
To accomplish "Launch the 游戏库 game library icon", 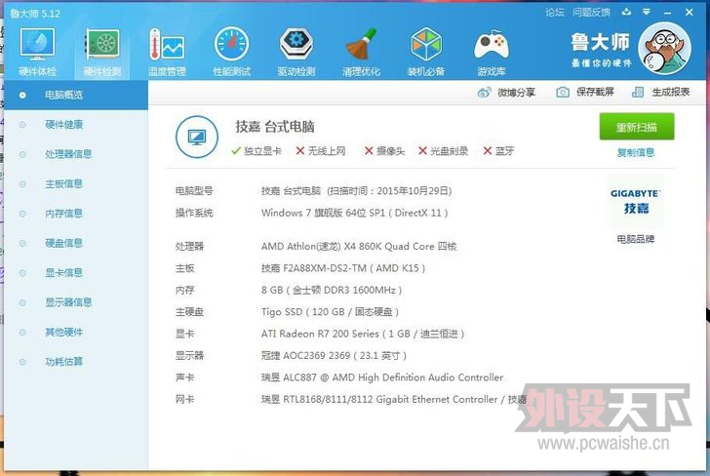I will [x=491, y=49].
